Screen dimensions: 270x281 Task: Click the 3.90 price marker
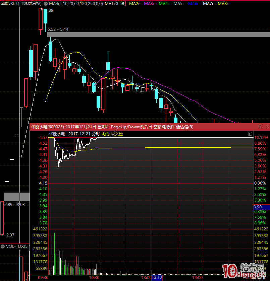pyautogui.click(x=261, y=207)
